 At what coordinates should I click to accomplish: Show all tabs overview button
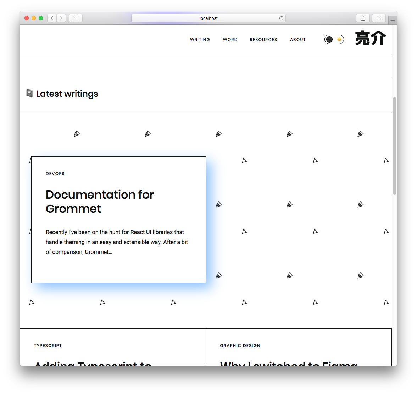(379, 18)
